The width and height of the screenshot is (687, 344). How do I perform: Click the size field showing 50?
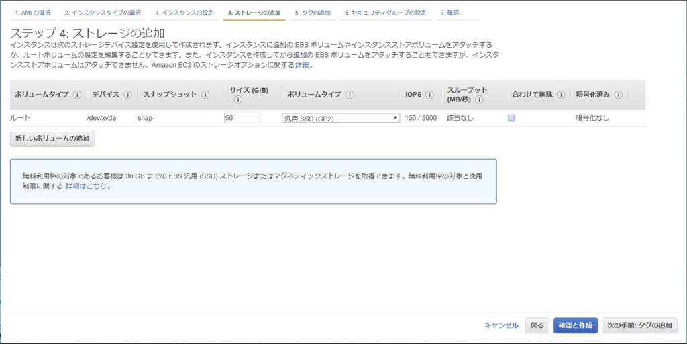(242, 118)
